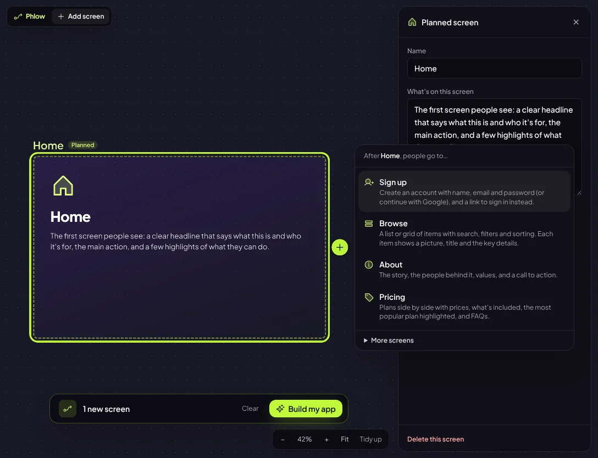Click the '1 new screen' text

[x=107, y=409]
